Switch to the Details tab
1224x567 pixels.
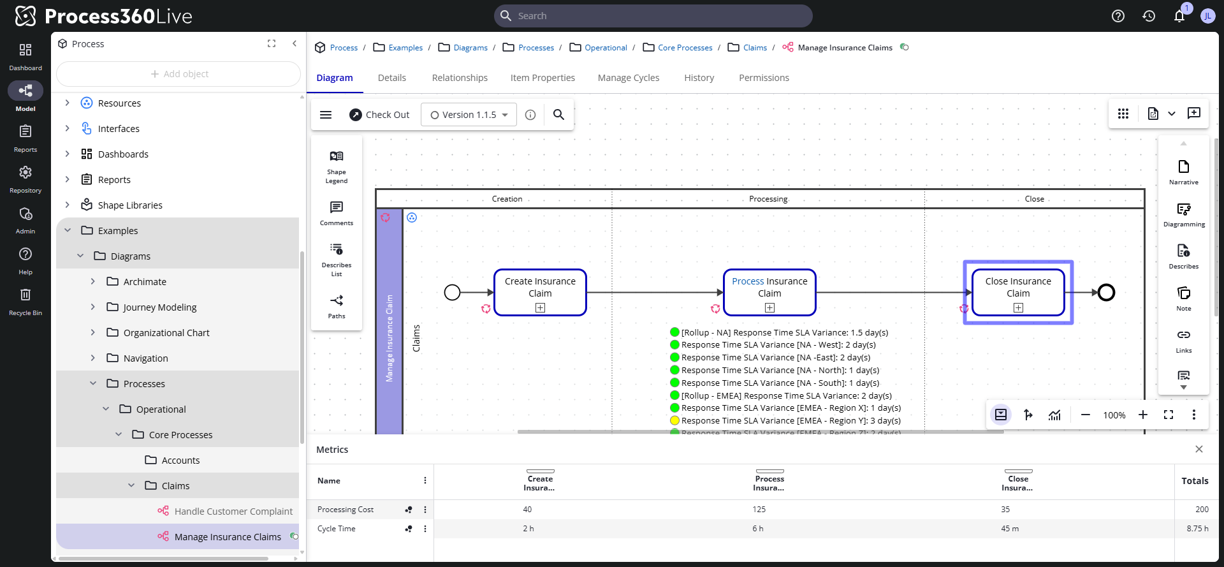[x=392, y=78]
